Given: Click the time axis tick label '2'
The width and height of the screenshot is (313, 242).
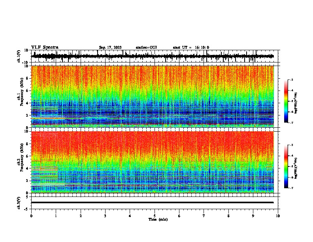Looking at the screenshot, I should click(81, 216).
